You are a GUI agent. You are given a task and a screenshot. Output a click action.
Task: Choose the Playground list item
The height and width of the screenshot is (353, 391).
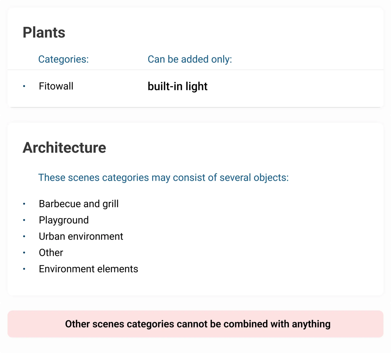64,220
